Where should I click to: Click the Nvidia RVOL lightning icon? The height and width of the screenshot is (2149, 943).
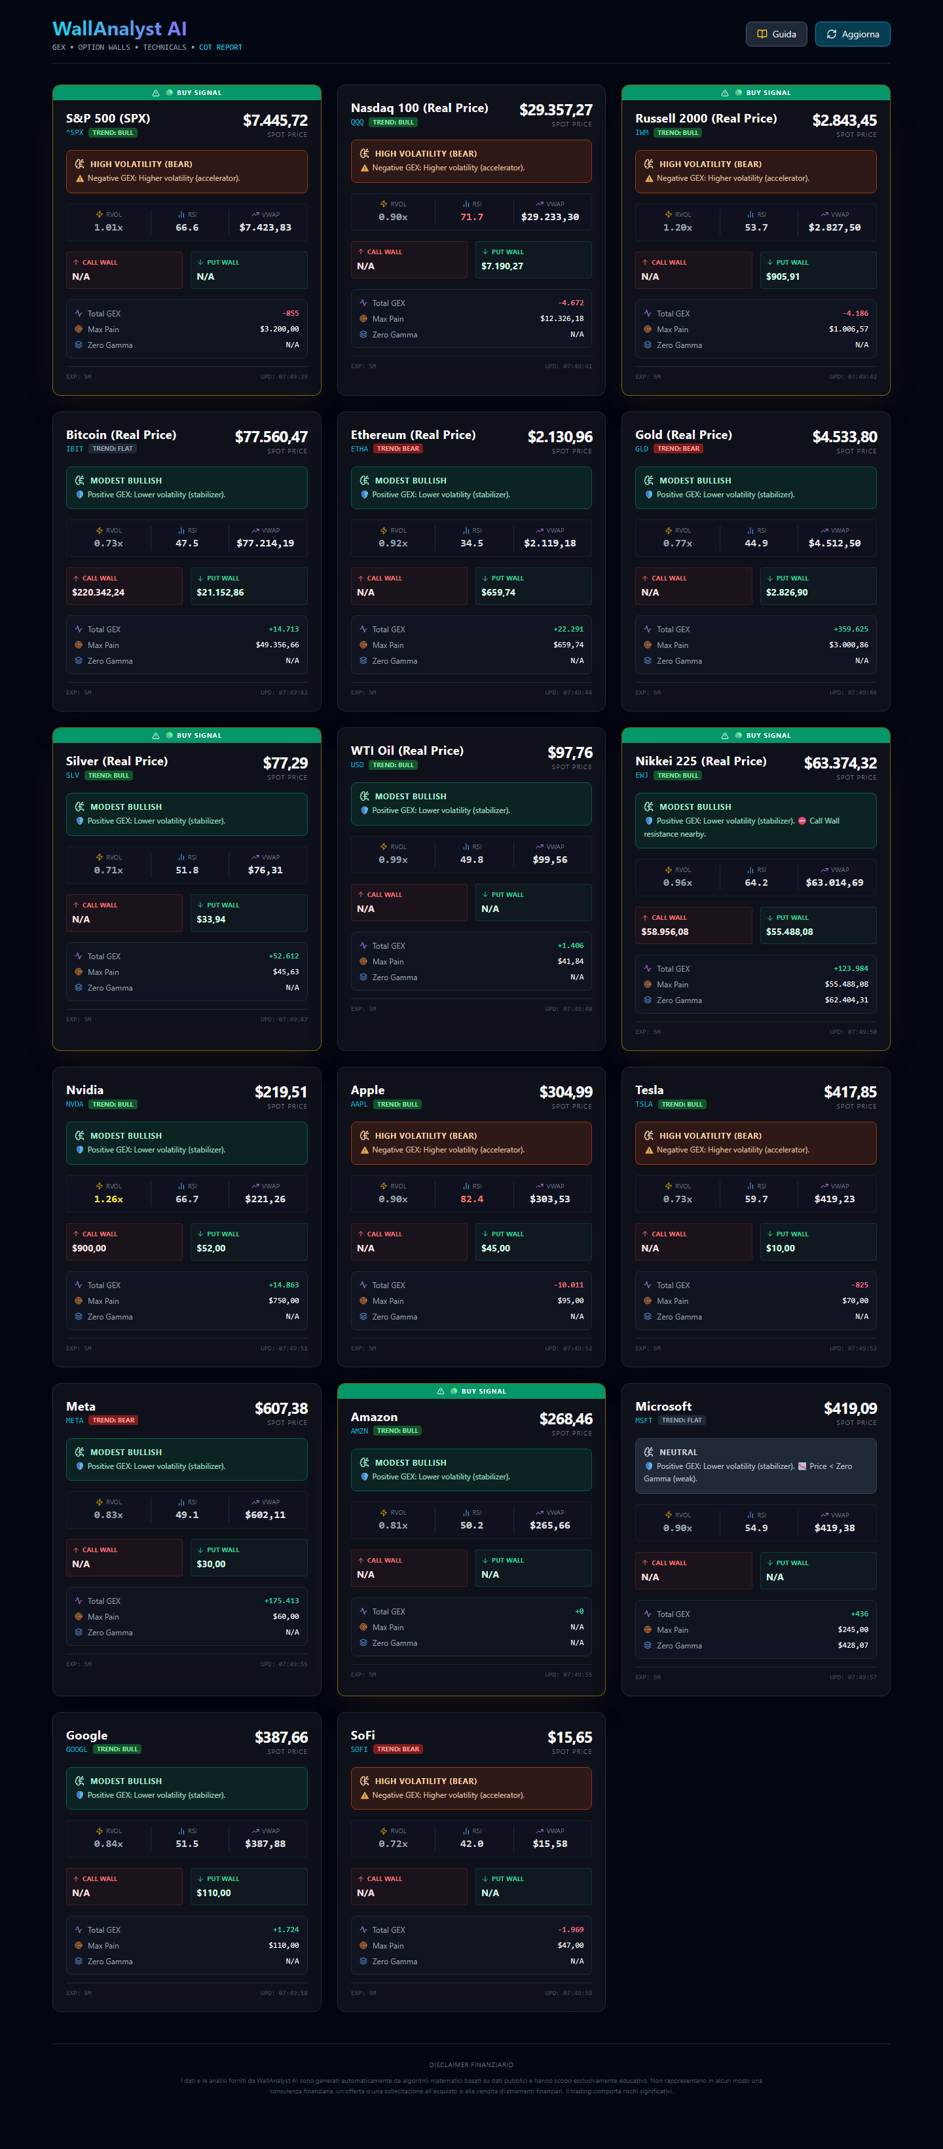(100, 1187)
